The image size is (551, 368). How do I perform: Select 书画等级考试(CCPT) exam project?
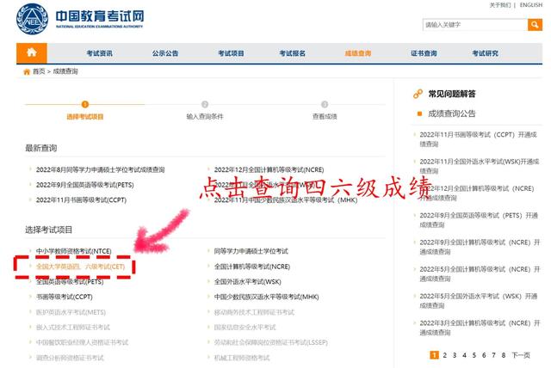click(64, 297)
